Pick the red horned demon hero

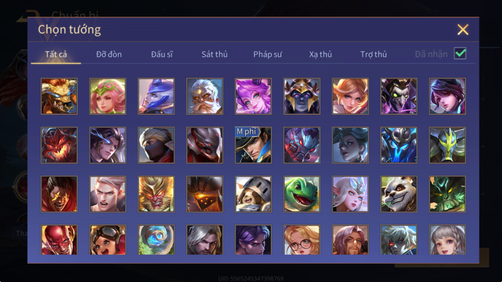click(x=59, y=145)
